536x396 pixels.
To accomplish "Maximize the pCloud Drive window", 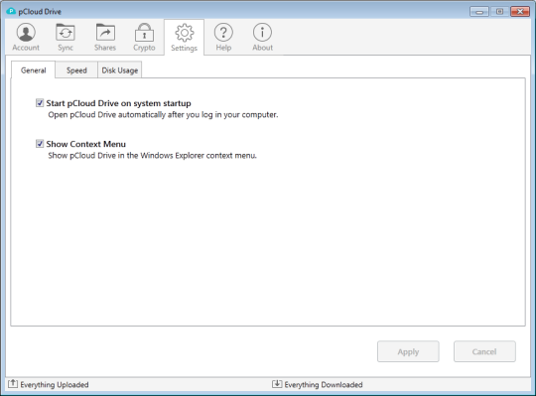I will pos(499,12).
